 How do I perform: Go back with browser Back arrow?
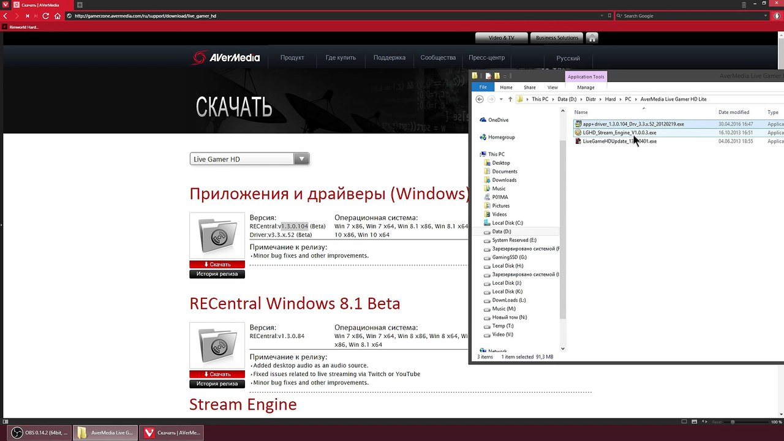(x=6, y=16)
